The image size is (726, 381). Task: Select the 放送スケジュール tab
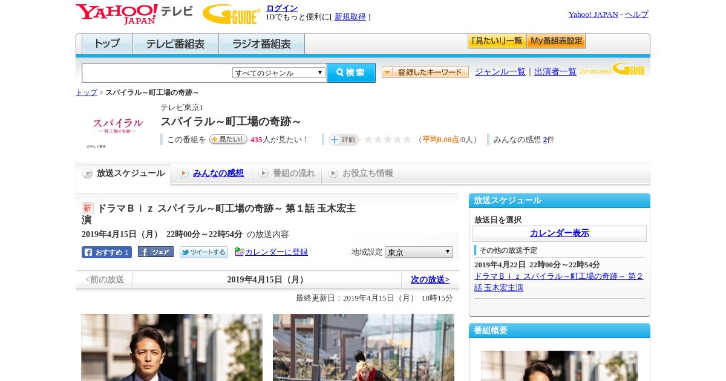tap(123, 174)
